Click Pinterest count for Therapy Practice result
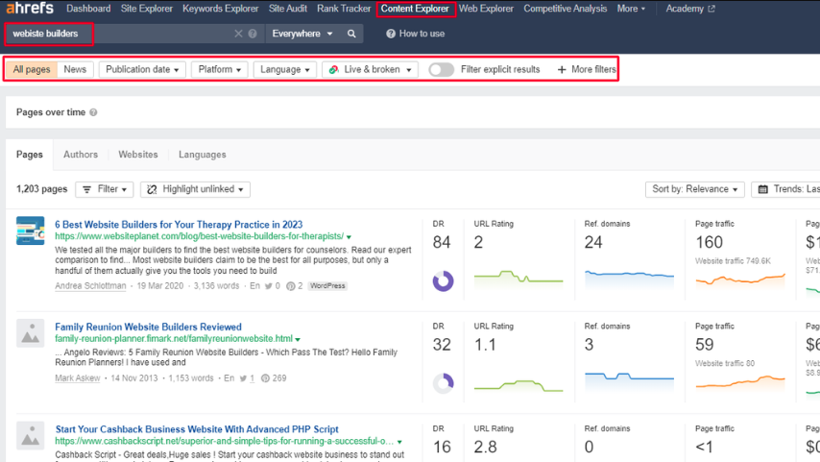The height and width of the screenshot is (462, 820). pos(295,285)
